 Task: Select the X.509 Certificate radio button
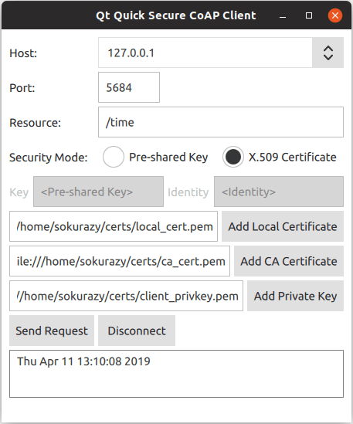point(233,157)
